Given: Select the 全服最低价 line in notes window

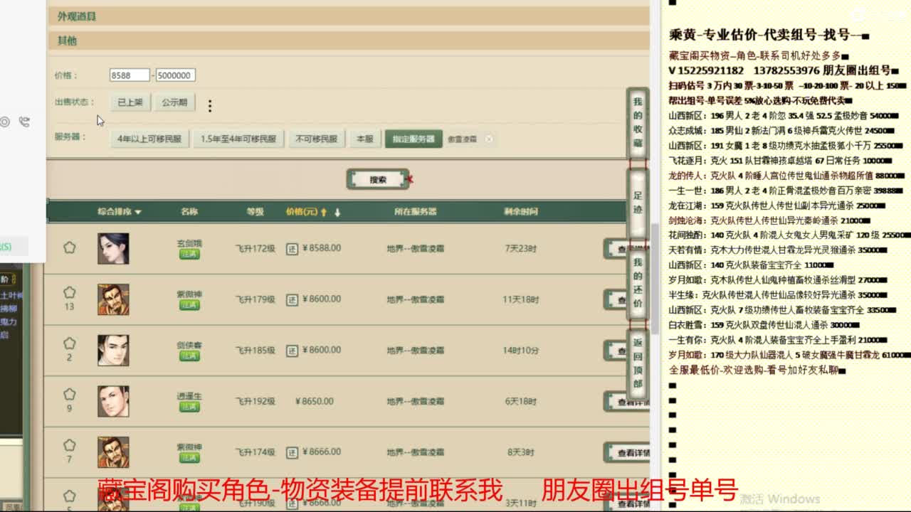Looking at the screenshot, I should click(x=757, y=370).
